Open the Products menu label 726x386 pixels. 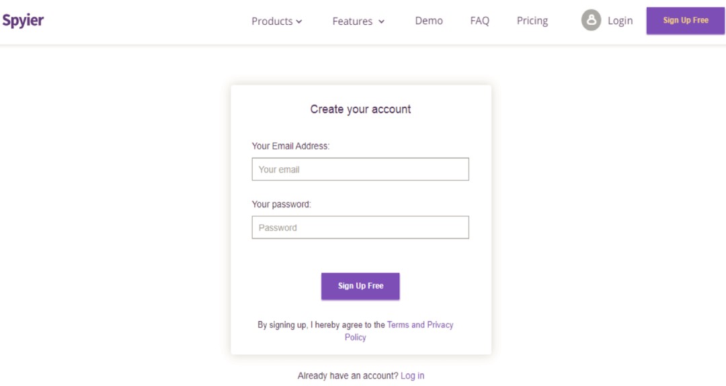click(272, 21)
